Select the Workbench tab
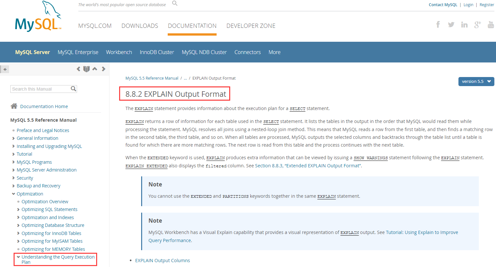 119,52
